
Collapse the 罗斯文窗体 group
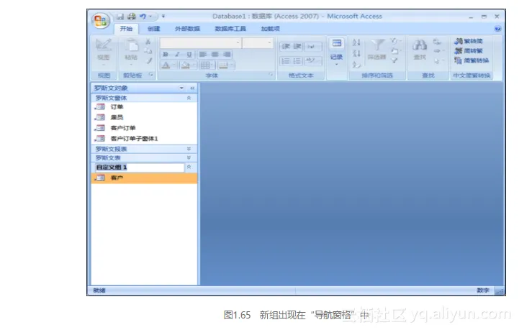pyautogui.click(x=189, y=98)
